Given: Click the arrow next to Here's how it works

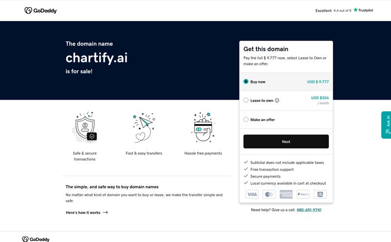Looking at the screenshot, I should coord(105,212).
